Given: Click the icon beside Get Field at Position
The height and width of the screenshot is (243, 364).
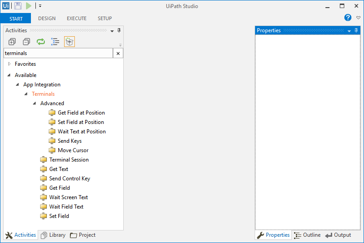Looking at the screenshot, I should [x=52, y=113].
